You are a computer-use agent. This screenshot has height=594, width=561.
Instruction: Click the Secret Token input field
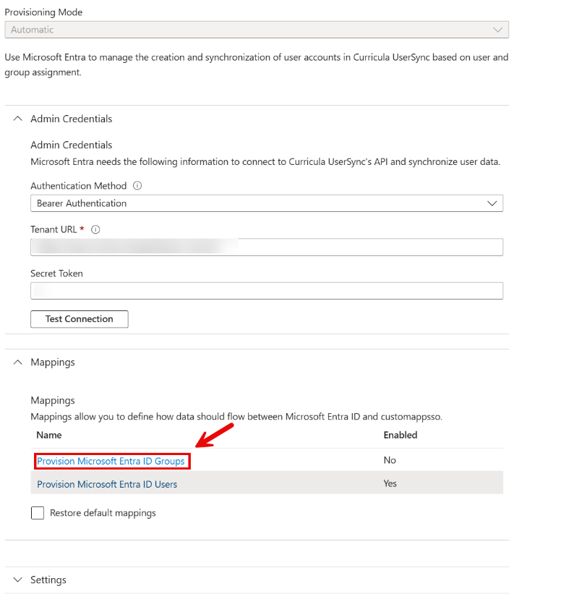(267, 290)
